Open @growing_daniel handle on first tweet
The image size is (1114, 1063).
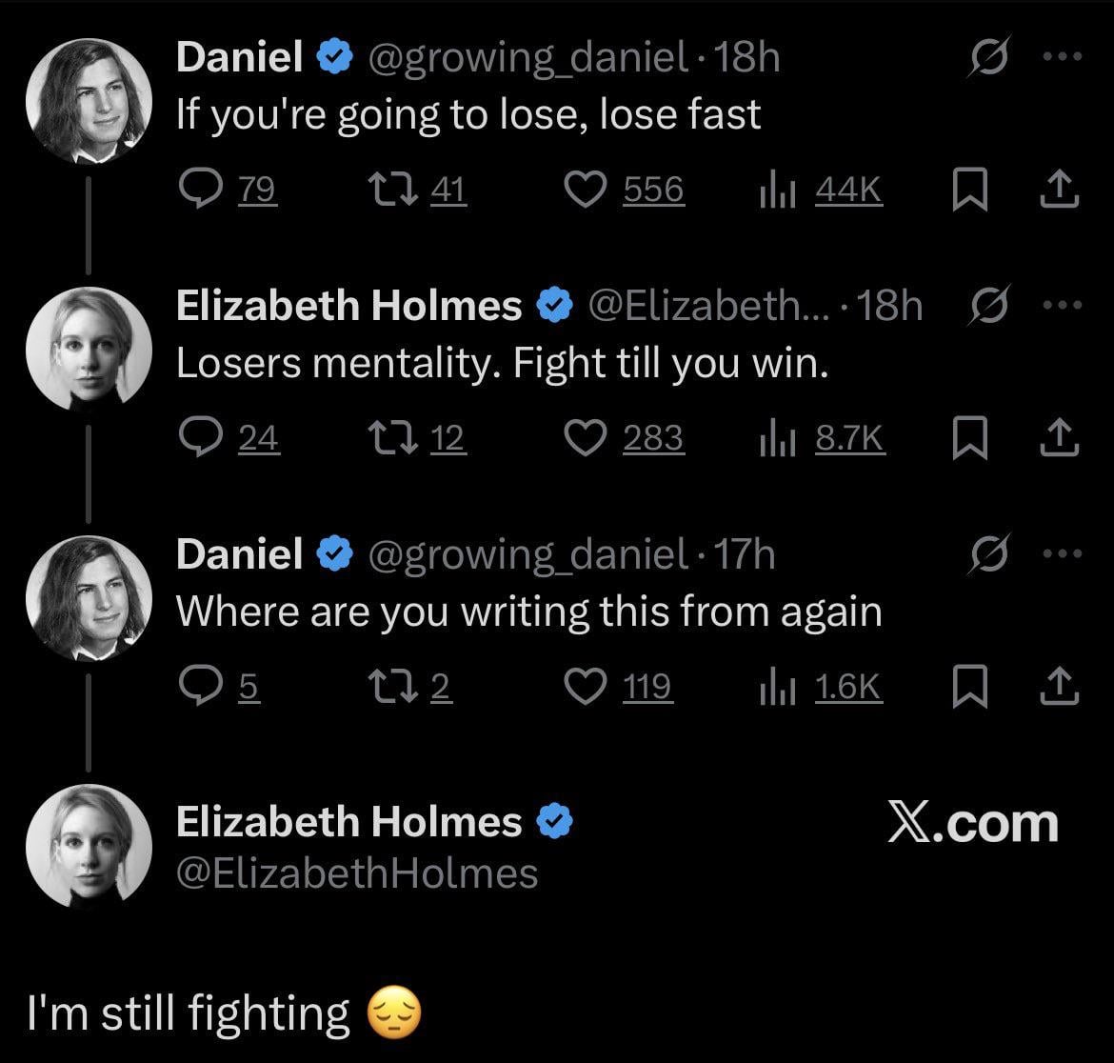pos(528,59)
